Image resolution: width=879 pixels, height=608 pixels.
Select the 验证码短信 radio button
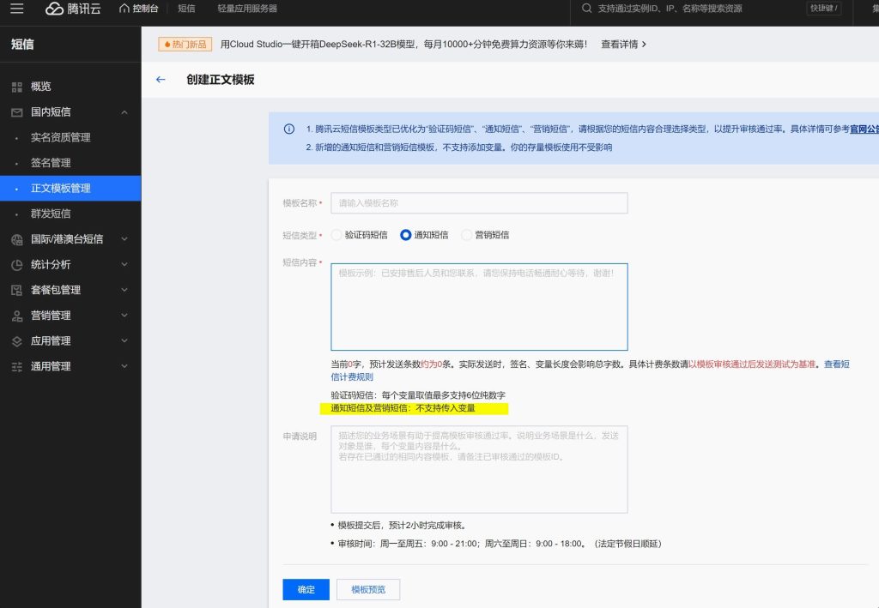coord(336,235)
